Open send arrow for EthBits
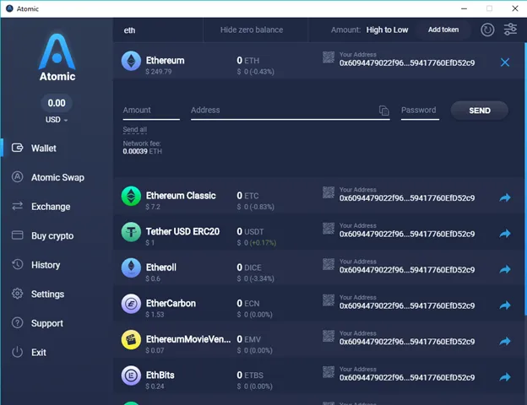The width and height of the screenshot is (527, 405). click(x=505, y=377)
